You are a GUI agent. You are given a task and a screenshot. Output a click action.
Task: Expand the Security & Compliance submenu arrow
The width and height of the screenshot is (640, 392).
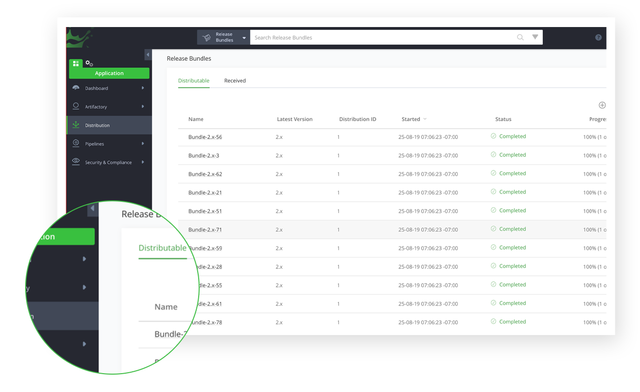pyautogui.click(x=143, y=162)
